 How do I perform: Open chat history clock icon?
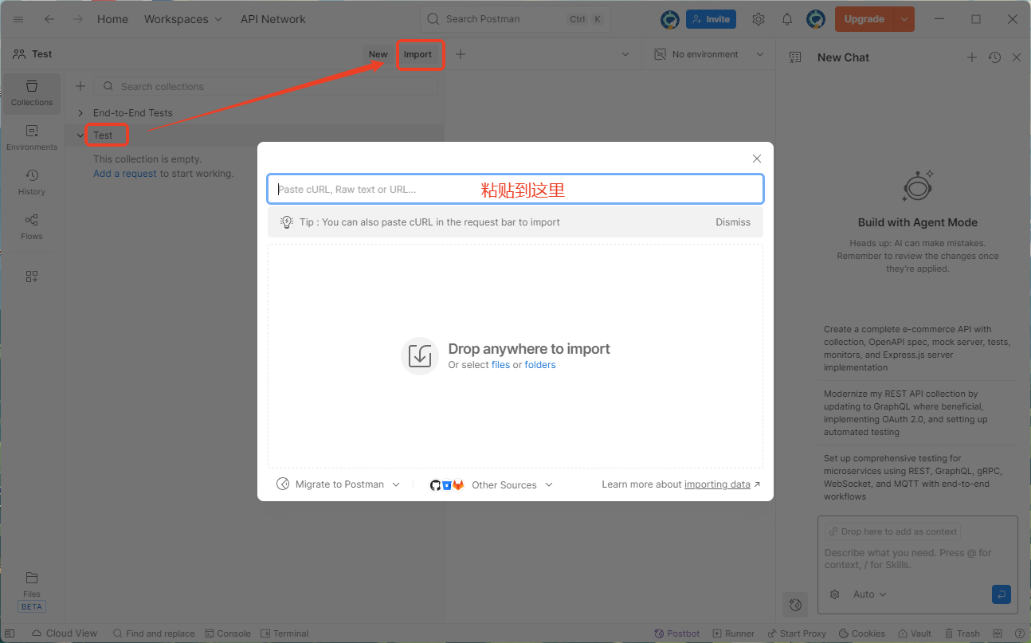pos(994,57)
